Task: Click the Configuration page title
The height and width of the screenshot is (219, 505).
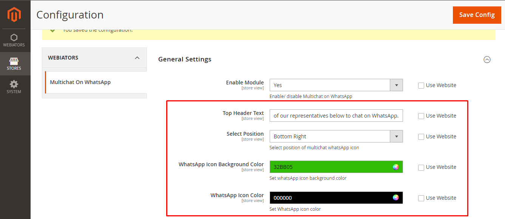Action: (70, 15)
